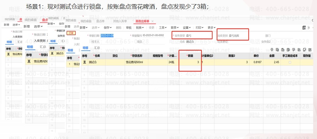Open the 联查 dropdown menu
The height and width of the screenshot is (139, 317).
coord(175,28)
